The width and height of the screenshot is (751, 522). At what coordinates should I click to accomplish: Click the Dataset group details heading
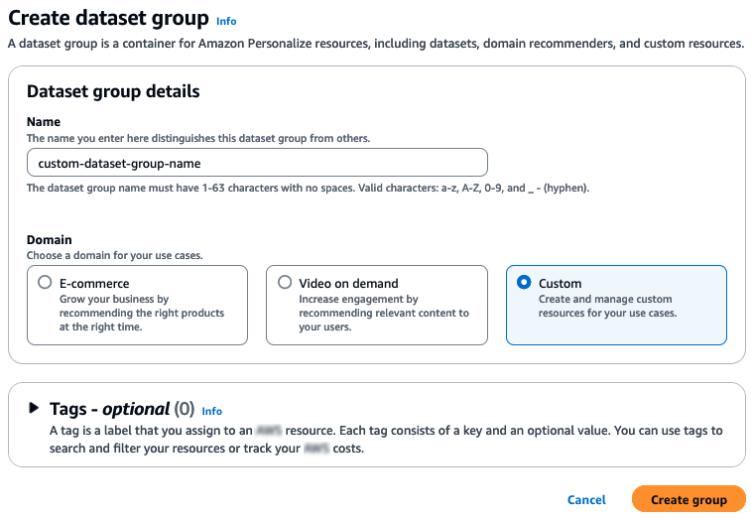pyautogui.click(x=113, y=91)
